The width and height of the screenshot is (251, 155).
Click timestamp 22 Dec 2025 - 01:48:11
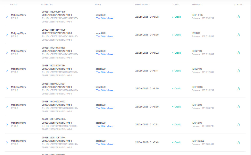(147, 70)
